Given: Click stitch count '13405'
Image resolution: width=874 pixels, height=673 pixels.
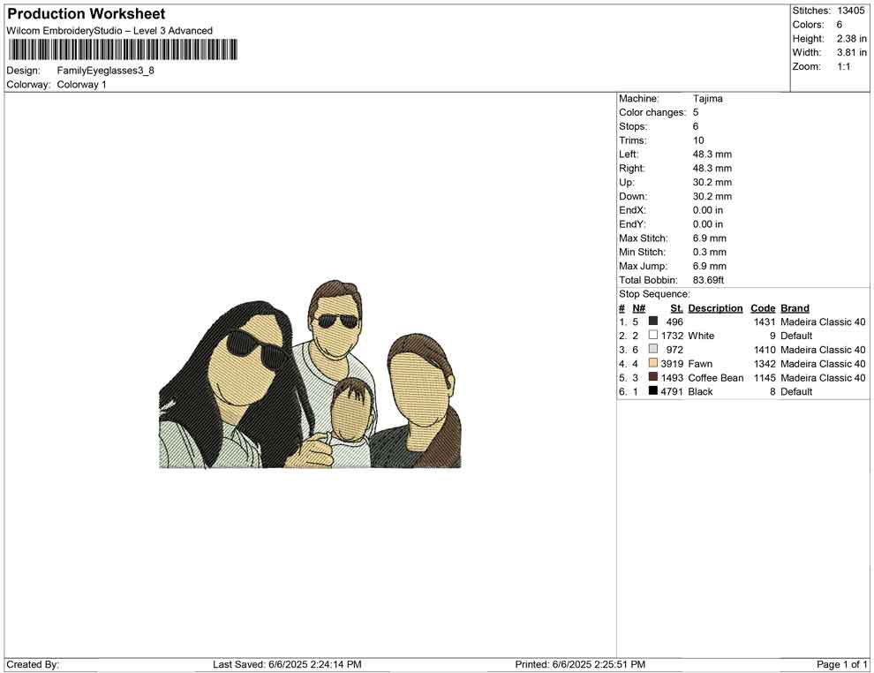Looking at the screenshot, I should click(850, 11).
